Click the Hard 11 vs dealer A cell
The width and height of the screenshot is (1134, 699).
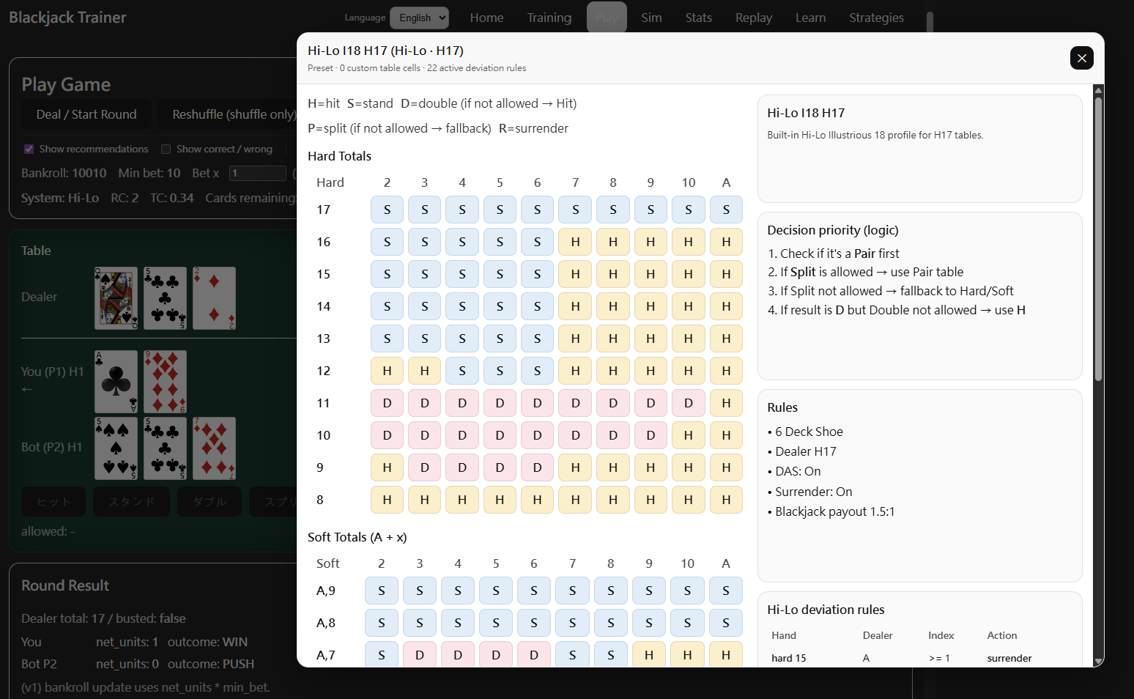726,403
